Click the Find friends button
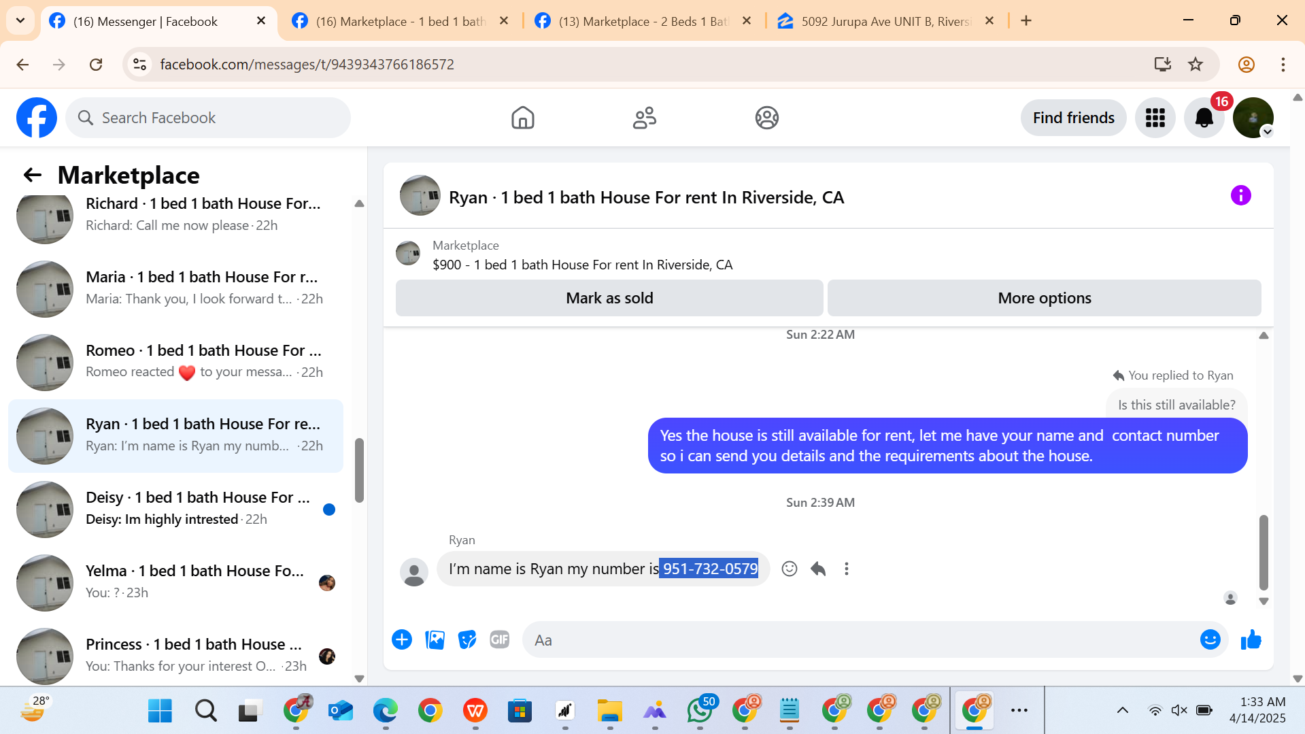This screenshot has height=734, width=1305. pyautogui.click(x=1073, y=118)
